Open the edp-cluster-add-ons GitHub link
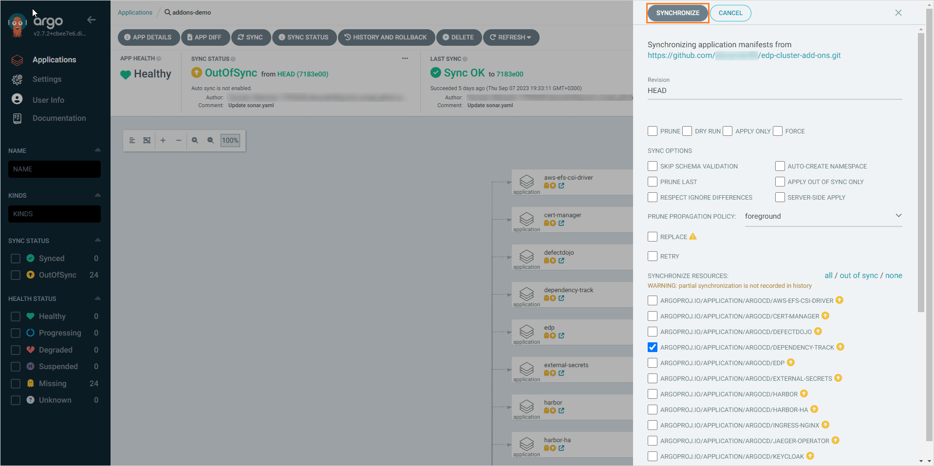This screenshot has height=466, width=934. [x=744, y=56]
